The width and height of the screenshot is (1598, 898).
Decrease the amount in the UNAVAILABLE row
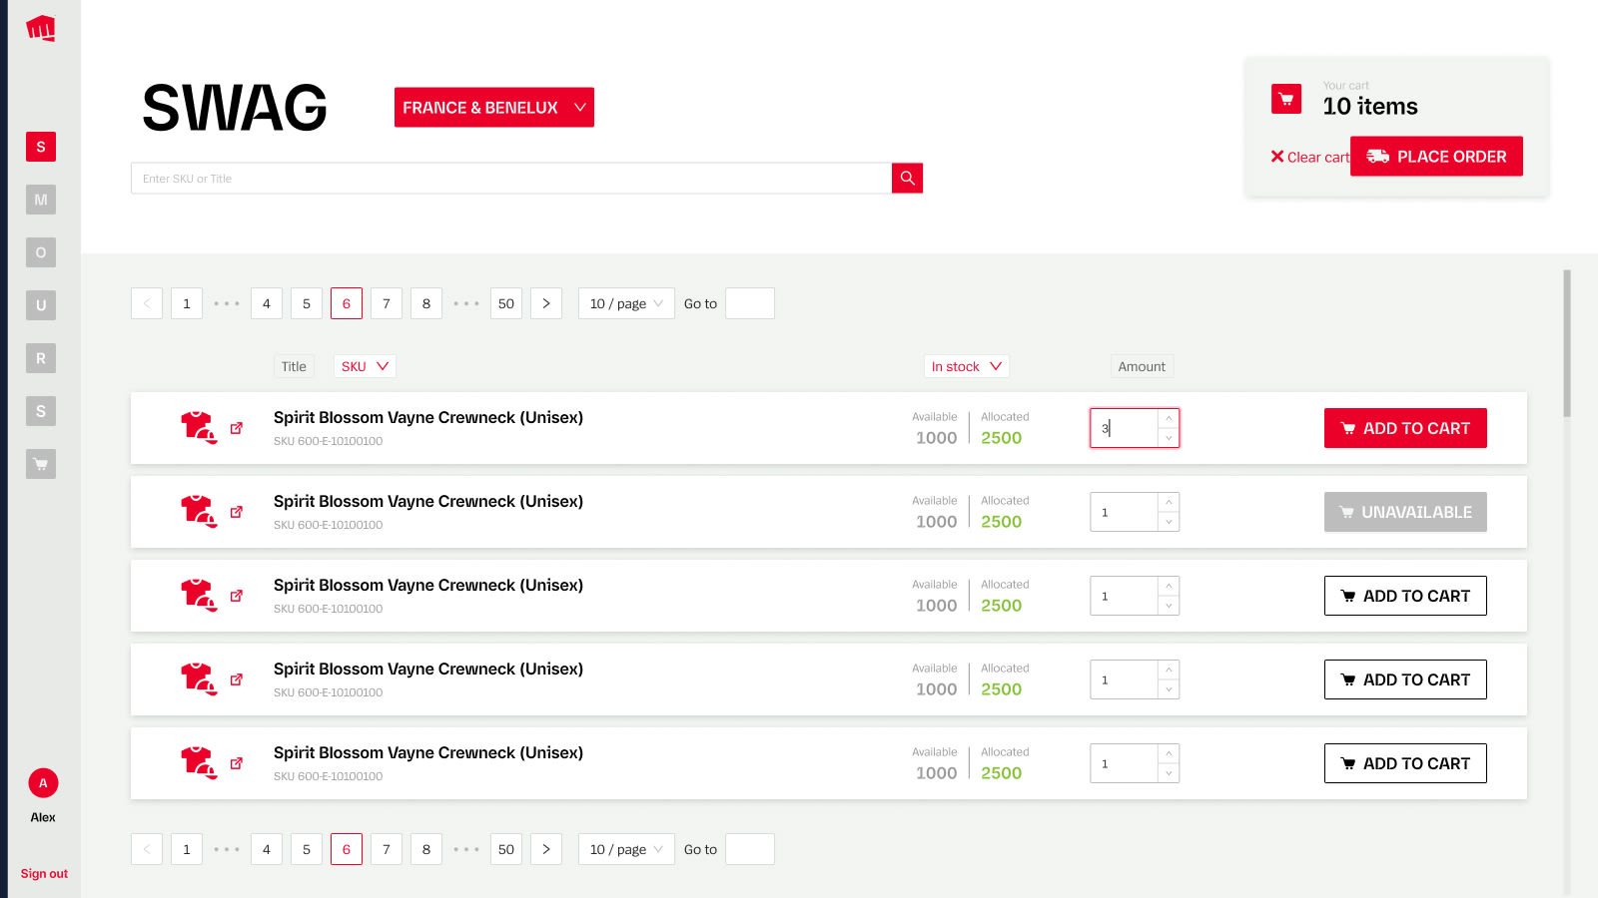(x=1169, y=522)
